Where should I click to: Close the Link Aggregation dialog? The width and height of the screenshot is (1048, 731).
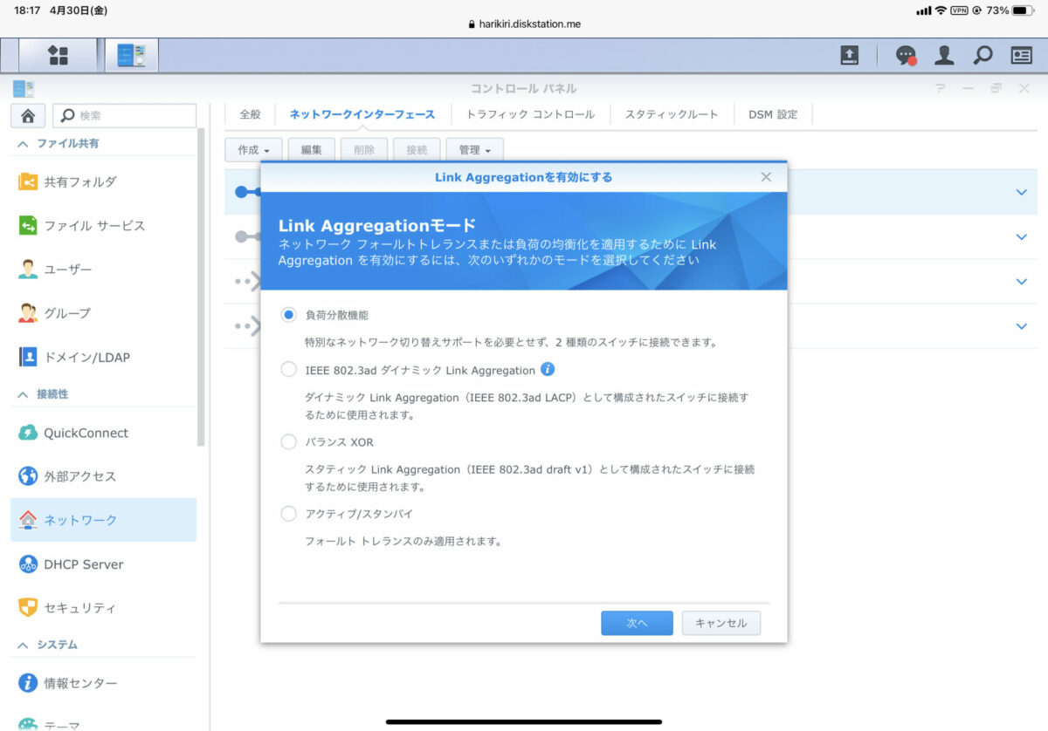[x=766, y=177]
